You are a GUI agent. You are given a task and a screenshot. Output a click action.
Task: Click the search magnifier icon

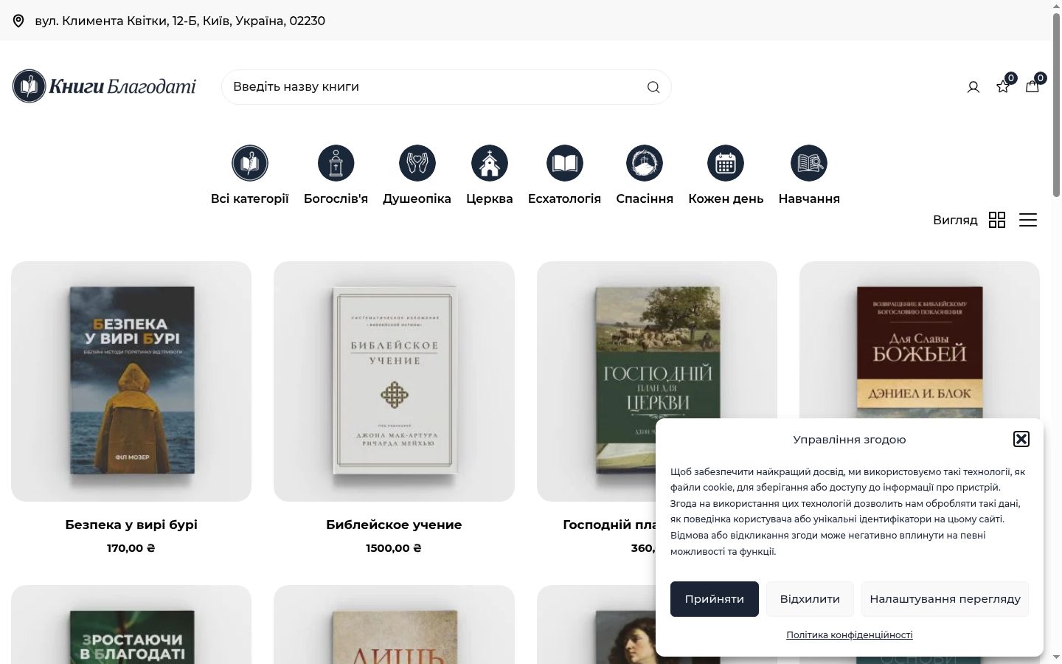(653, 87)
